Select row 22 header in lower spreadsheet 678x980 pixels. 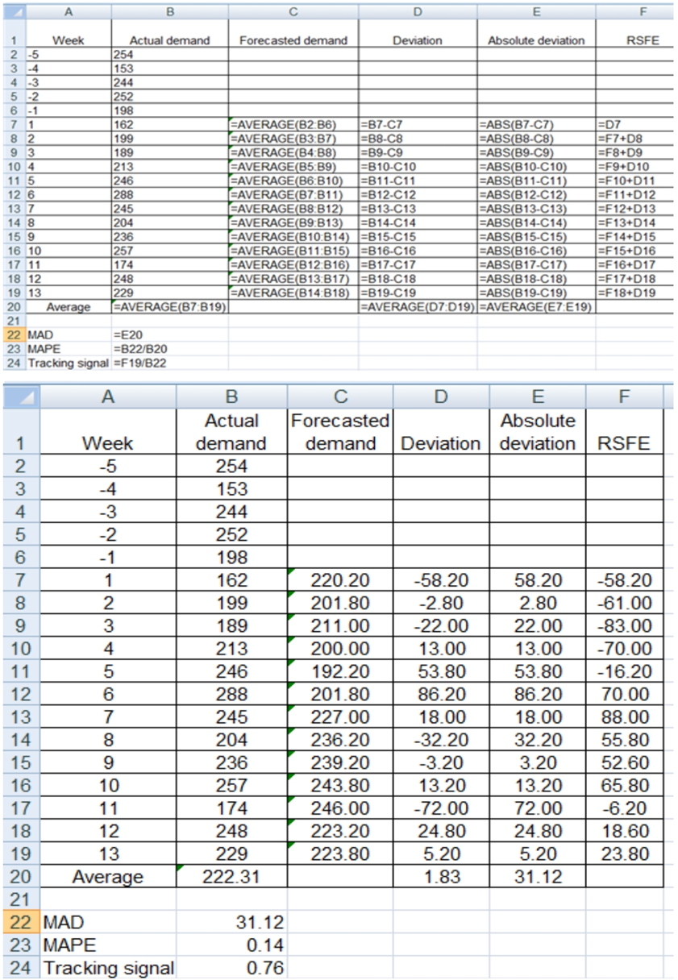tap(20, 920)
